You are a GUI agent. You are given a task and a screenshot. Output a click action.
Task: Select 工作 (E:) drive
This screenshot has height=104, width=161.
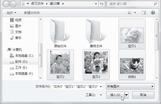(x=18, y=68)
